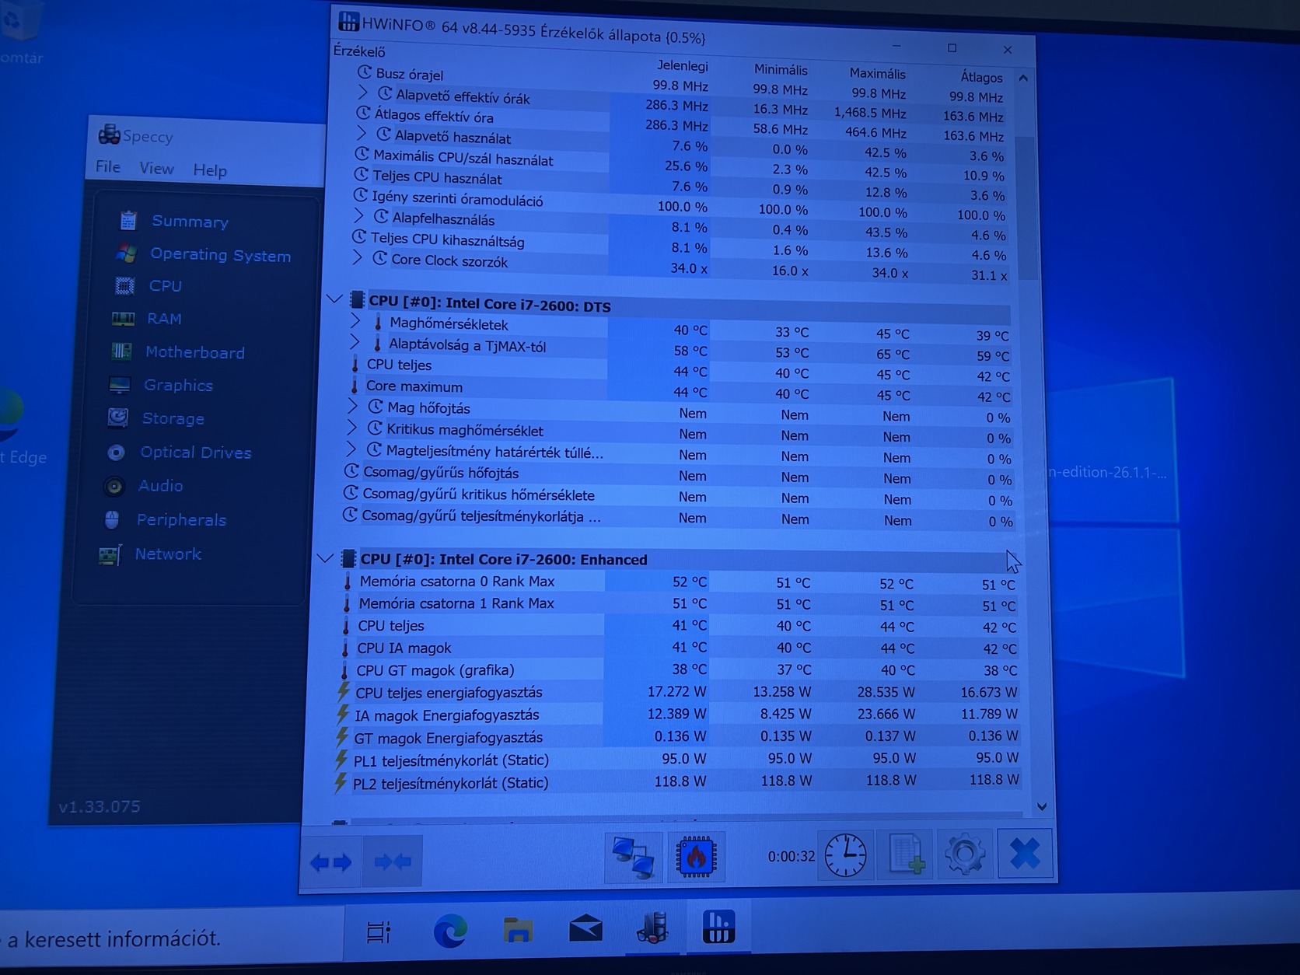The width and height of the screenshot is (1300, 975).
Task: Open File Explorer from the taskbar
Action: point(518,929)
